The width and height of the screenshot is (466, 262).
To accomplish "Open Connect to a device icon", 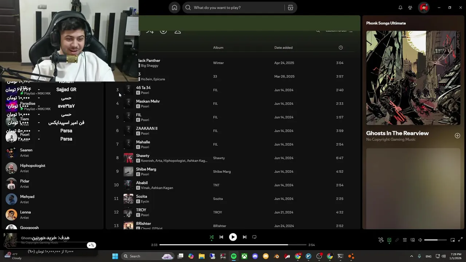I will [412, 240].
